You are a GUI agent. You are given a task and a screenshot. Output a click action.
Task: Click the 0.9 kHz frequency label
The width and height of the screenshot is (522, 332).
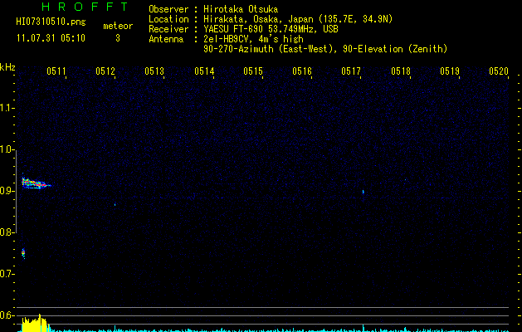[7, 191]
